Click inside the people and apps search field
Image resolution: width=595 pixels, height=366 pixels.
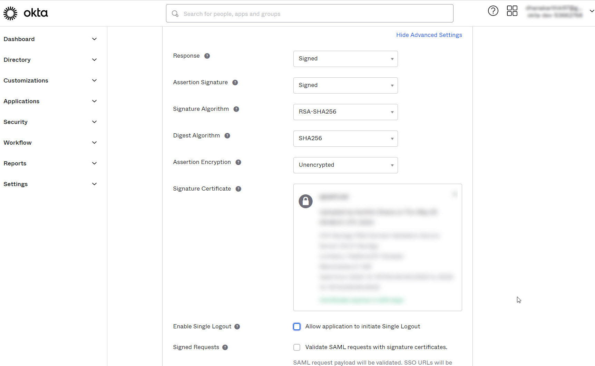(x=310, y=13)
